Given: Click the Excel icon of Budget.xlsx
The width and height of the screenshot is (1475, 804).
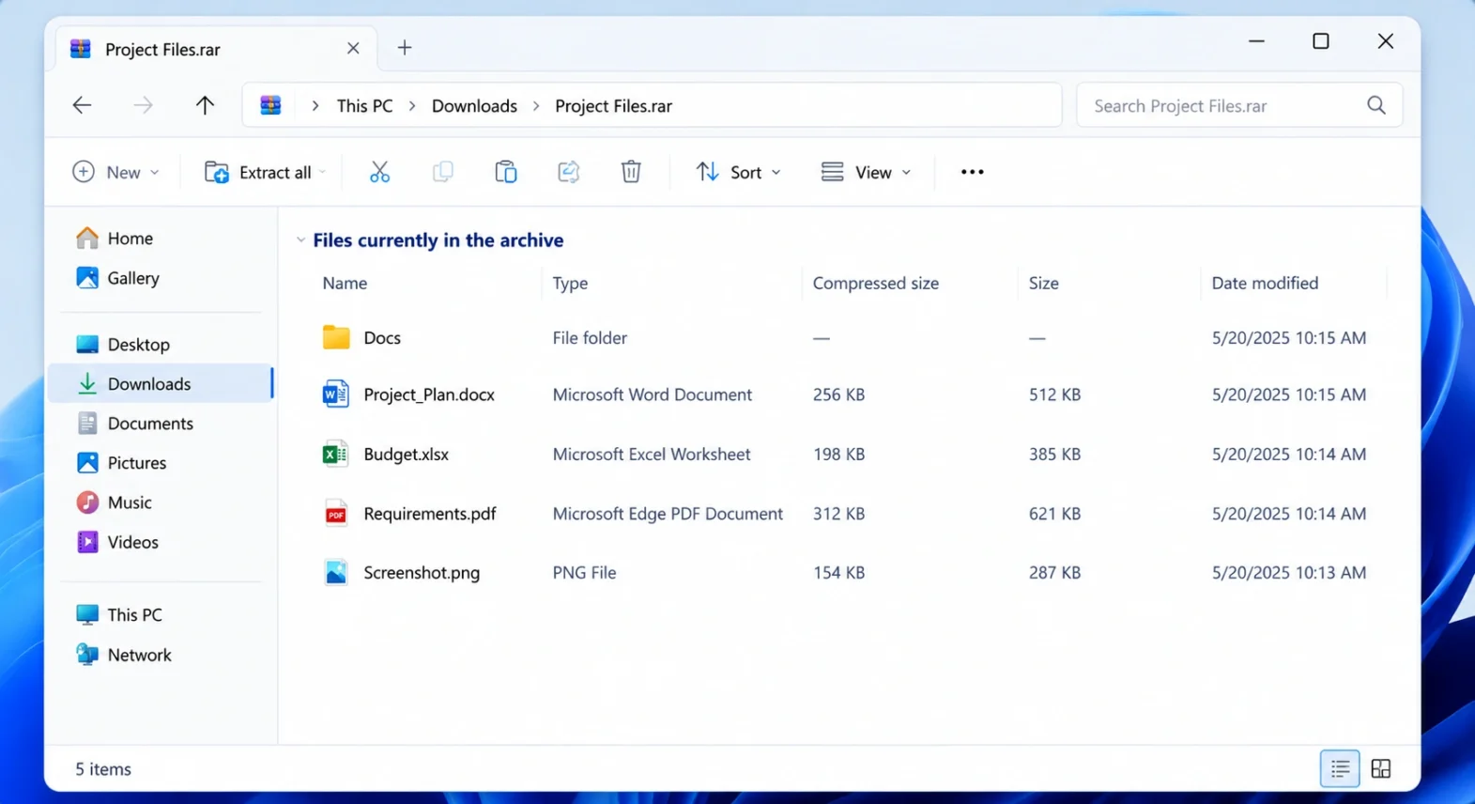Looking at the screenshot, I should [x=335, y=454].
